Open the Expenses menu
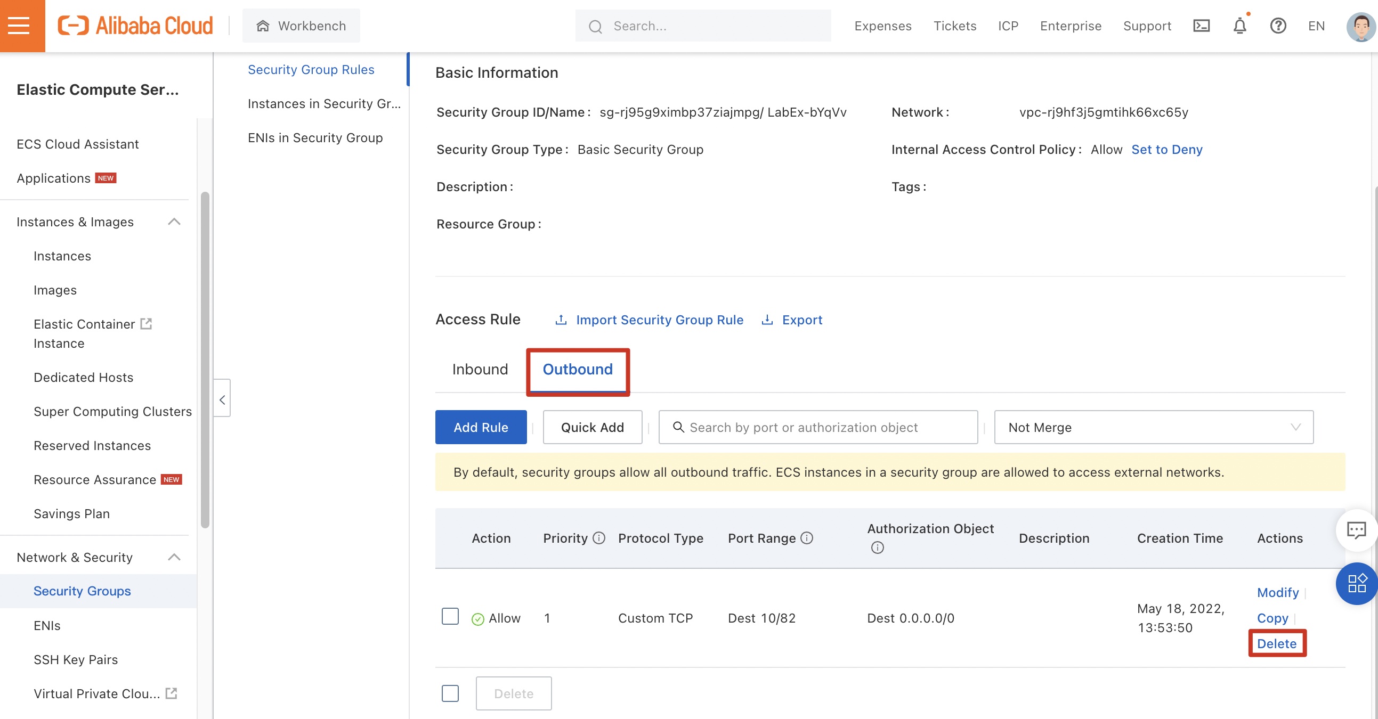 (882, 26)
